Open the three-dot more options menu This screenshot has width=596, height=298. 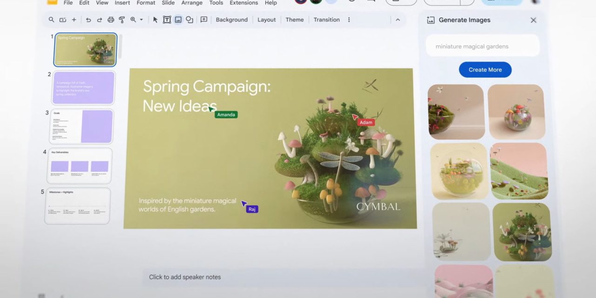[349, 20]
